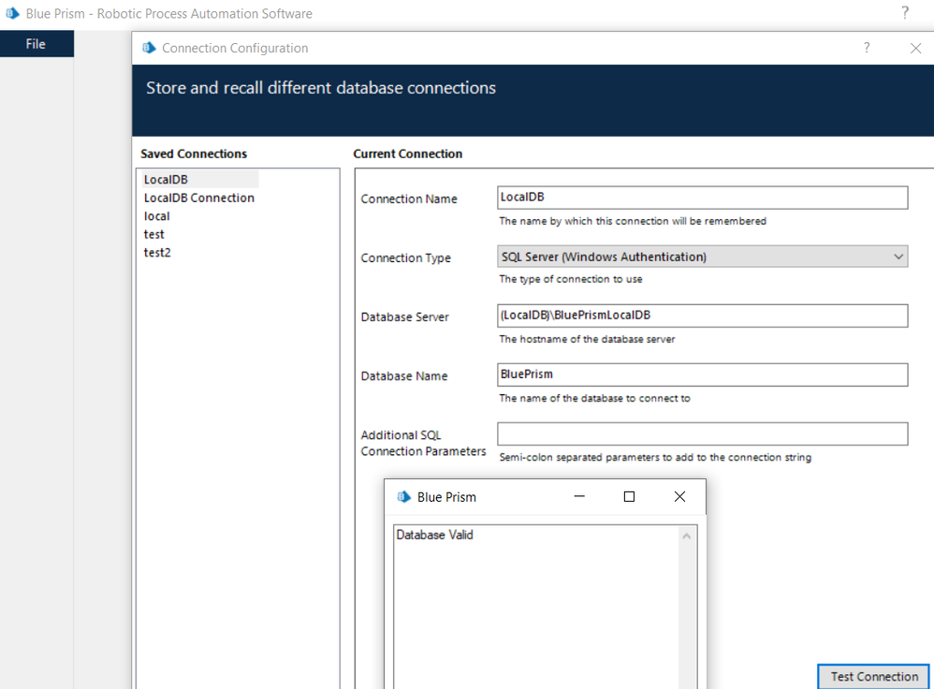
Task: Click the Connection Name text field
Action: click(x=702, y=198)
